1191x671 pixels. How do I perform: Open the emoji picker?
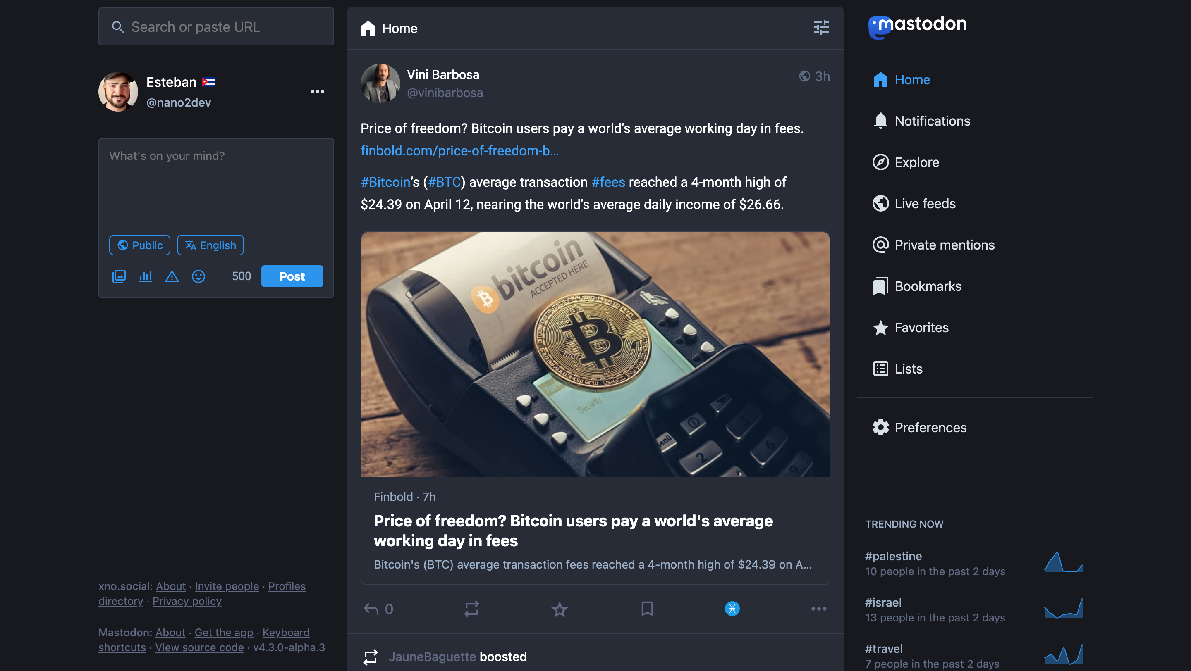pos(198,276)
